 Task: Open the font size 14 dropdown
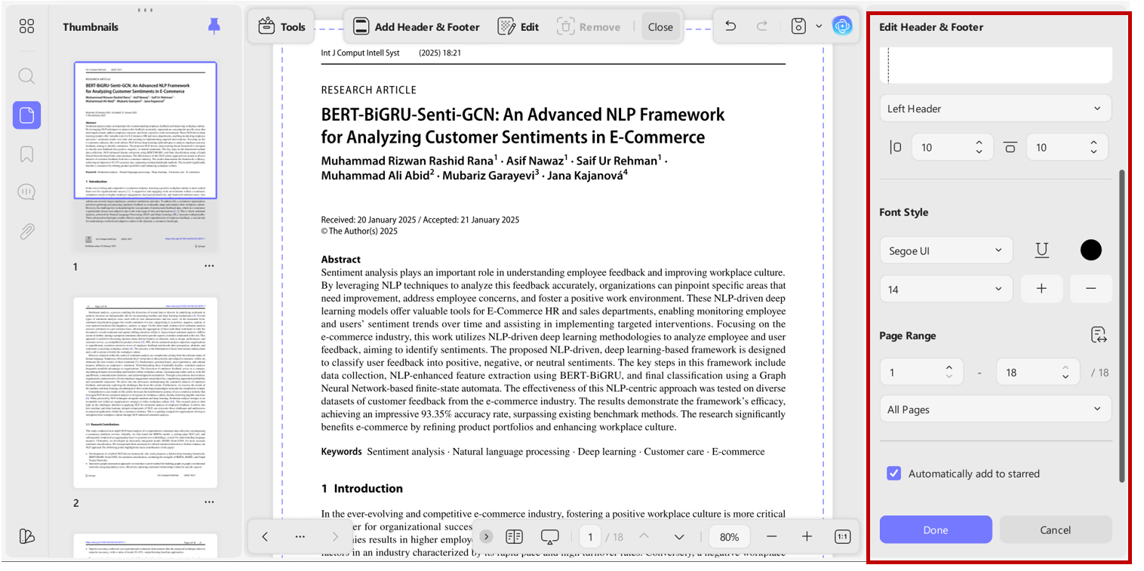tap(947, 289)
